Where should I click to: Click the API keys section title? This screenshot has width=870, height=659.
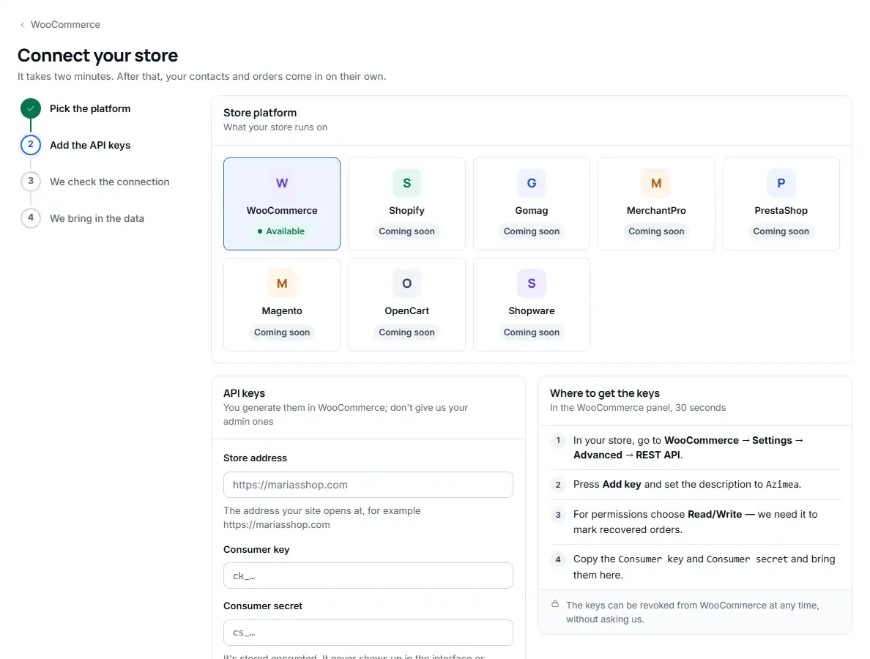coord(244,393)
